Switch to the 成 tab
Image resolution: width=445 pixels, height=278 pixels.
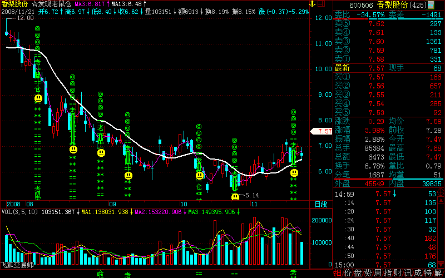(418, 273)
